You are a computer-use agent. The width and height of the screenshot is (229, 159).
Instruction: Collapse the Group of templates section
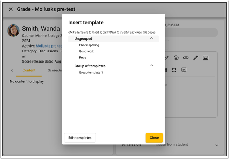(x=151, y=66)
